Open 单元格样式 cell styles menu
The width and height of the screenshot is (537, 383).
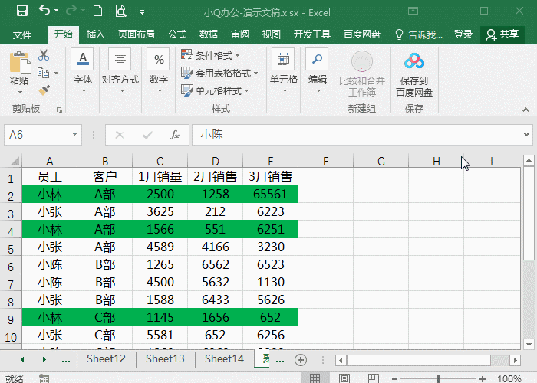click(x=215, y=90)
